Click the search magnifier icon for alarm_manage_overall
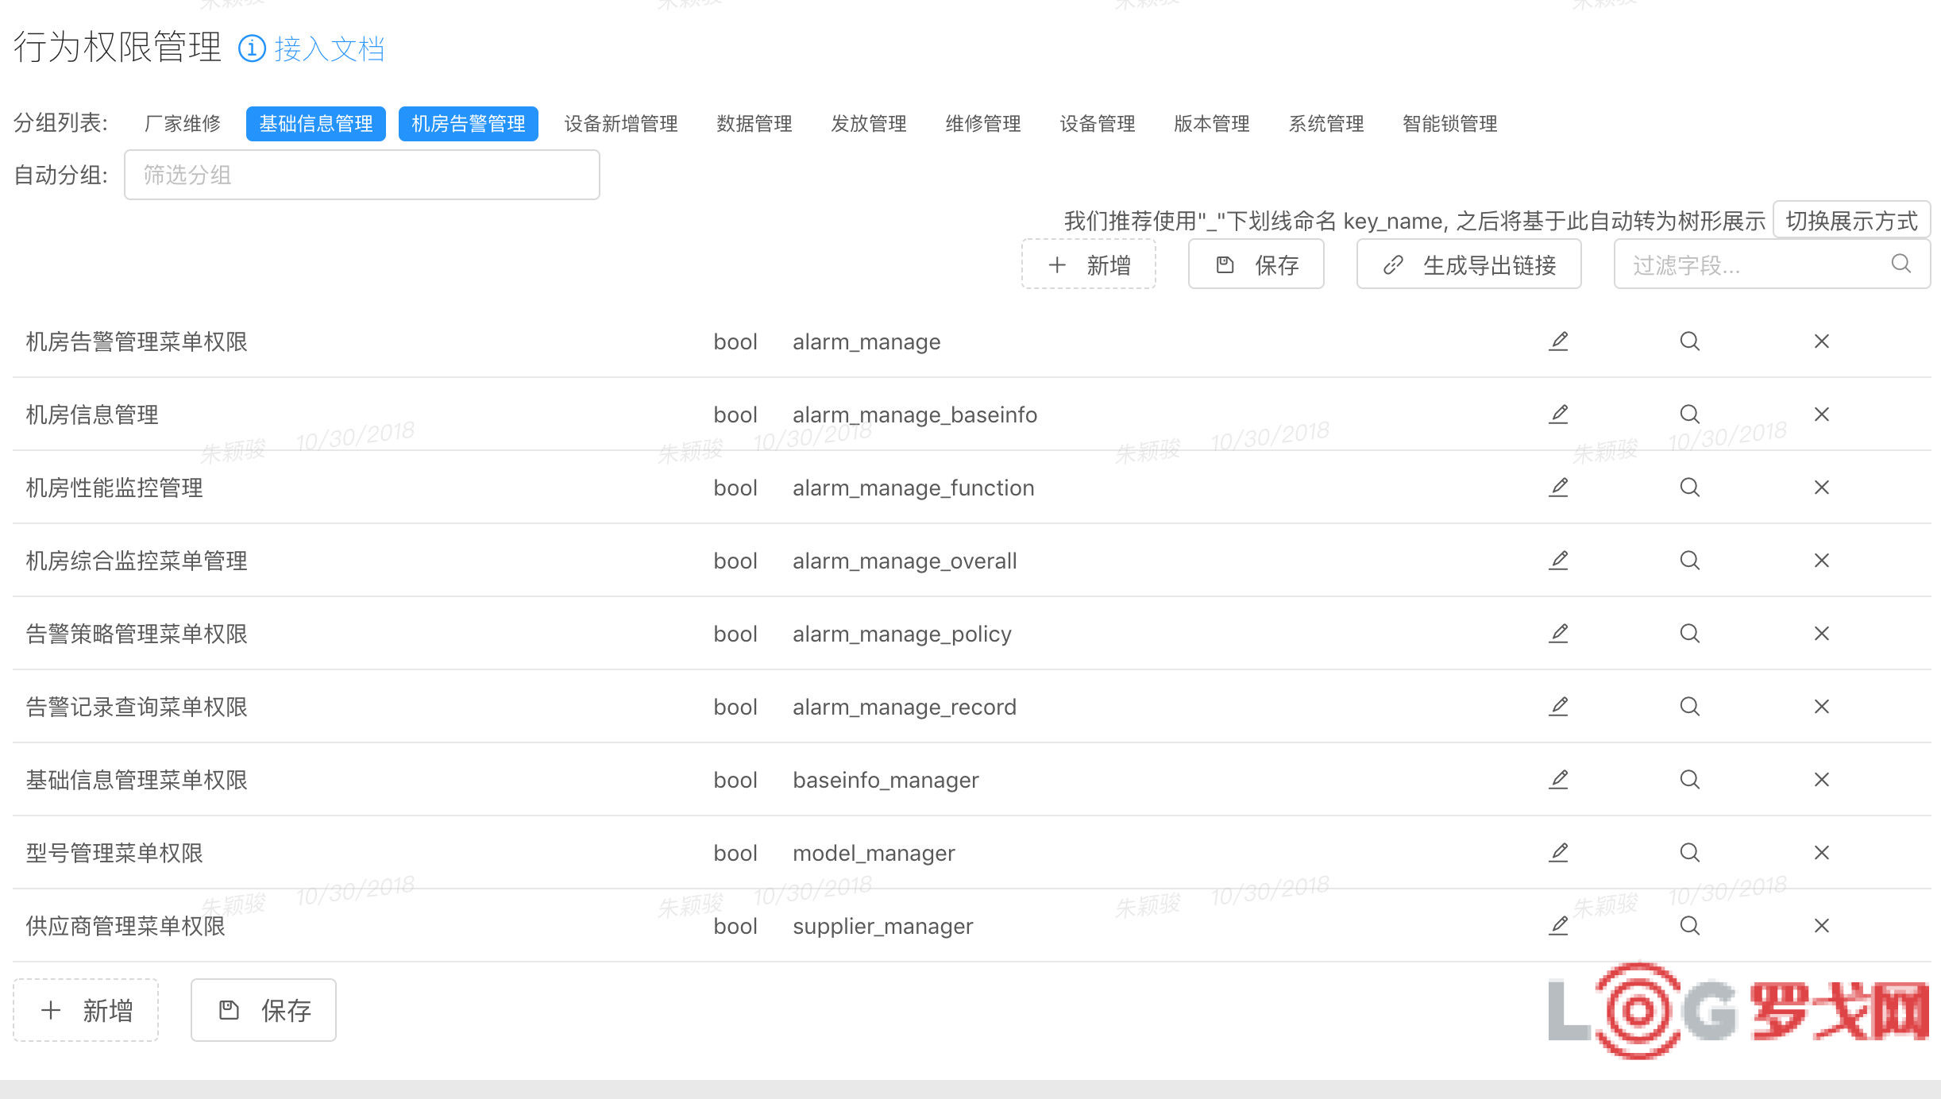The width and height of the screenshot is (1941, 1099). point(1689,561)
